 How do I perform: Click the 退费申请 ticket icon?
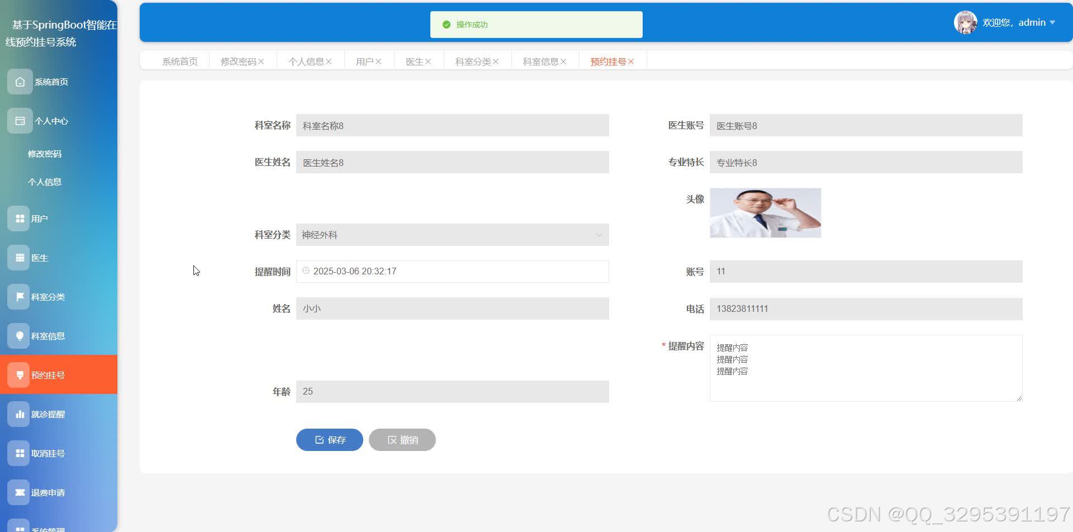pos(19,492)
